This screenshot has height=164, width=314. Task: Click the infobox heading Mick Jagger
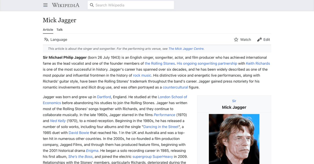click(x=234, y=107)
